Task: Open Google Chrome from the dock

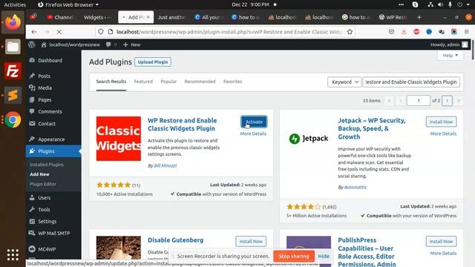Action: point(13,120)
